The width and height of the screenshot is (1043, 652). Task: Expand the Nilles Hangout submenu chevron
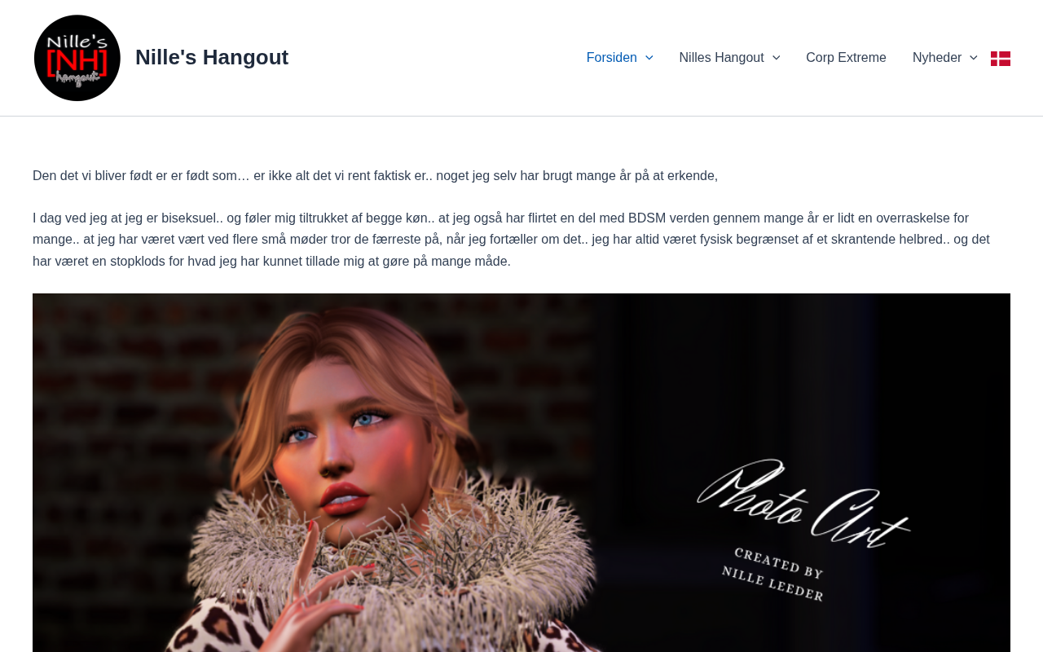(776, 58)
